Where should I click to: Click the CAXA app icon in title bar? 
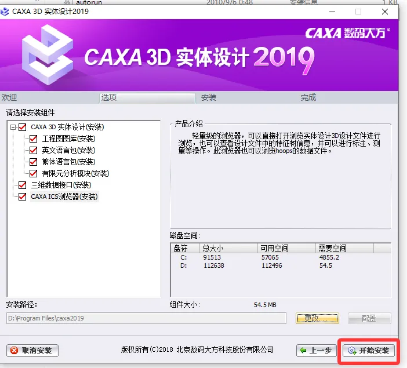tap(5, 12)
